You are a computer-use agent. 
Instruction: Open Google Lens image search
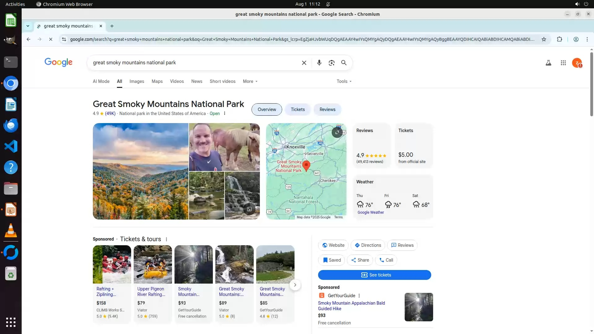(x=331, y=63)
